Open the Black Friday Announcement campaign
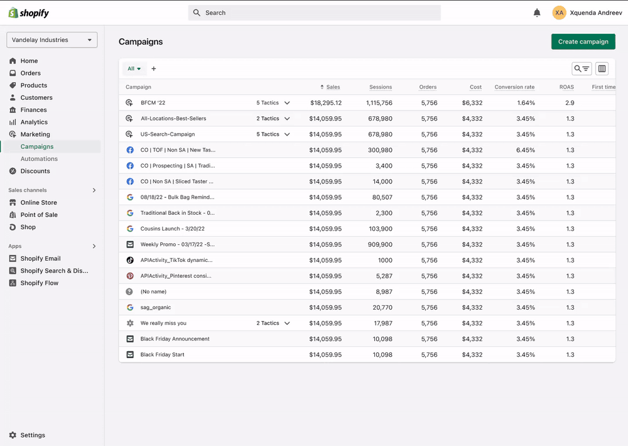 coord(175,339)
